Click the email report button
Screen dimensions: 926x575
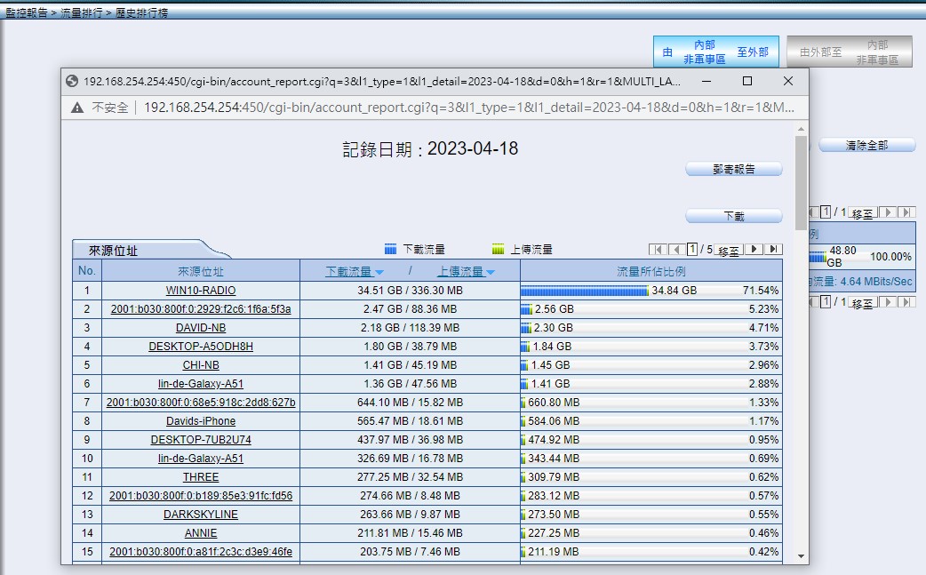coord(734,169)
